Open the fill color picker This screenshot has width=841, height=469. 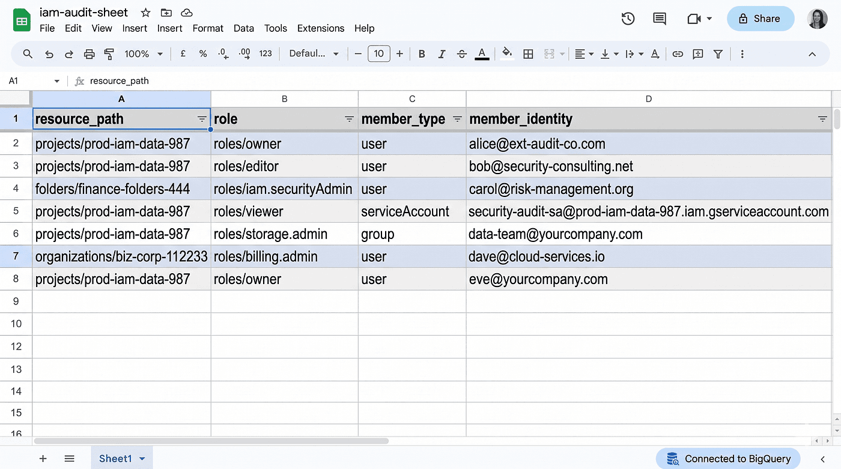point(507,54)
